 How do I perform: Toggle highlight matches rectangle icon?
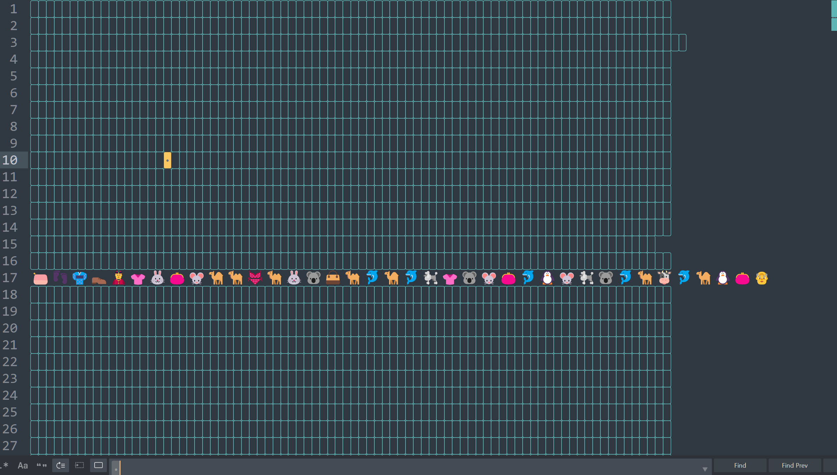98,465
